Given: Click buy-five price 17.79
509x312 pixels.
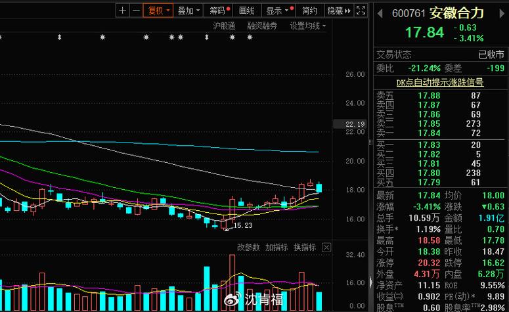Looking at the screenshot, I should point(429,183).
